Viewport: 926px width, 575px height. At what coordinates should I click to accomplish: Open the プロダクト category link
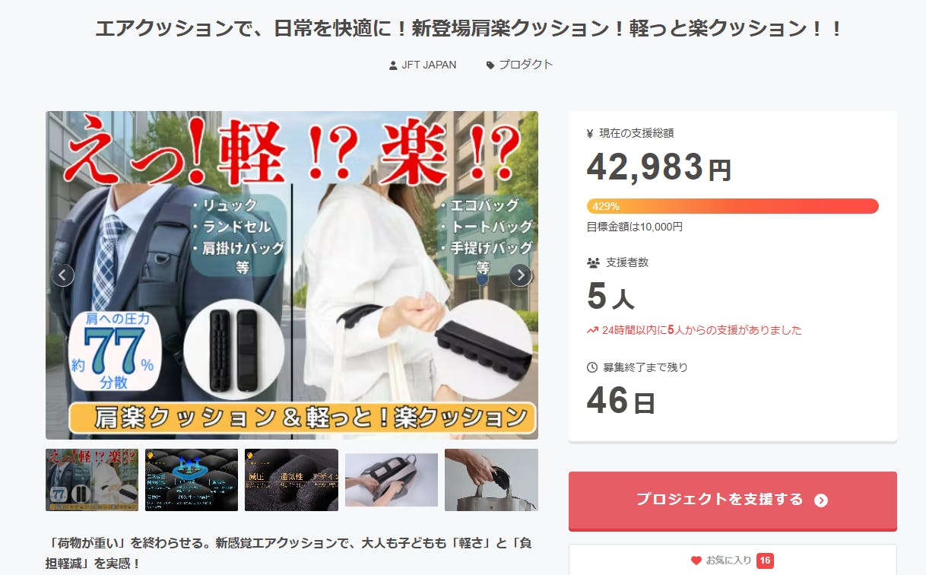click(x=525, y=65)
